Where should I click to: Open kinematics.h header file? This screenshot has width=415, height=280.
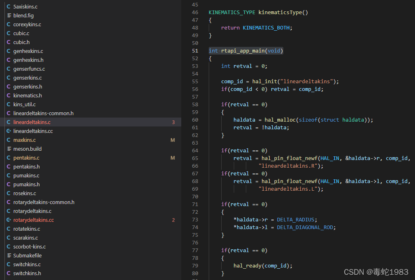[x=27, y=95]
